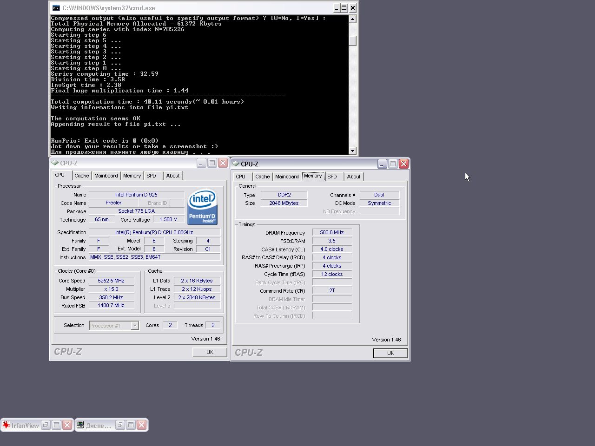Click the cmd.exe vertical scrollbar thumb

pyautogui.click(x=352, y=41)
